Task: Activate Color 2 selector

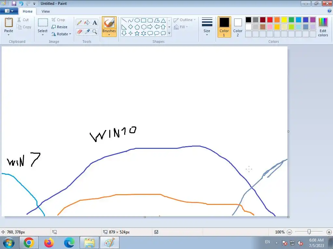Action: coord(238,27)
